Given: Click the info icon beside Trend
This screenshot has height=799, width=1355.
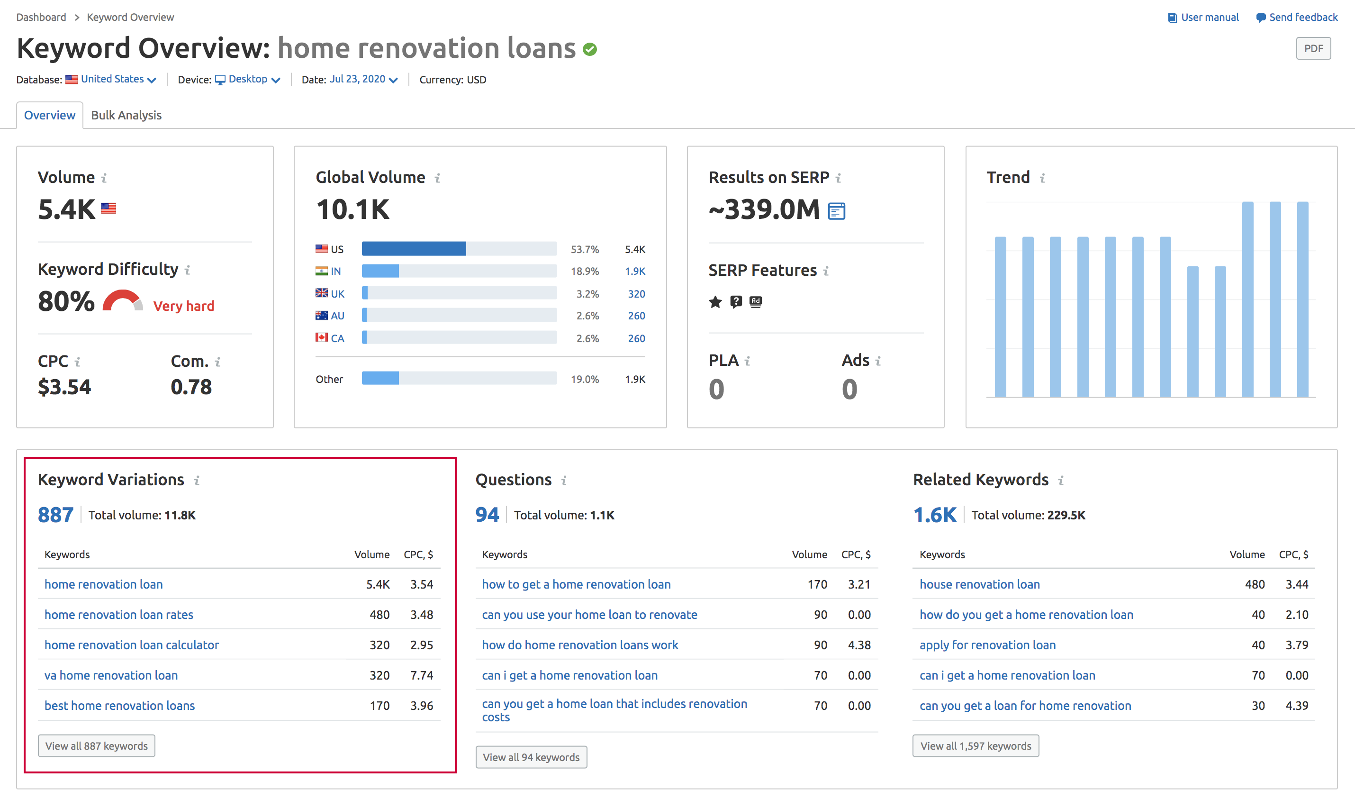Looking at the screenshot, I should tap(1042, 178).
